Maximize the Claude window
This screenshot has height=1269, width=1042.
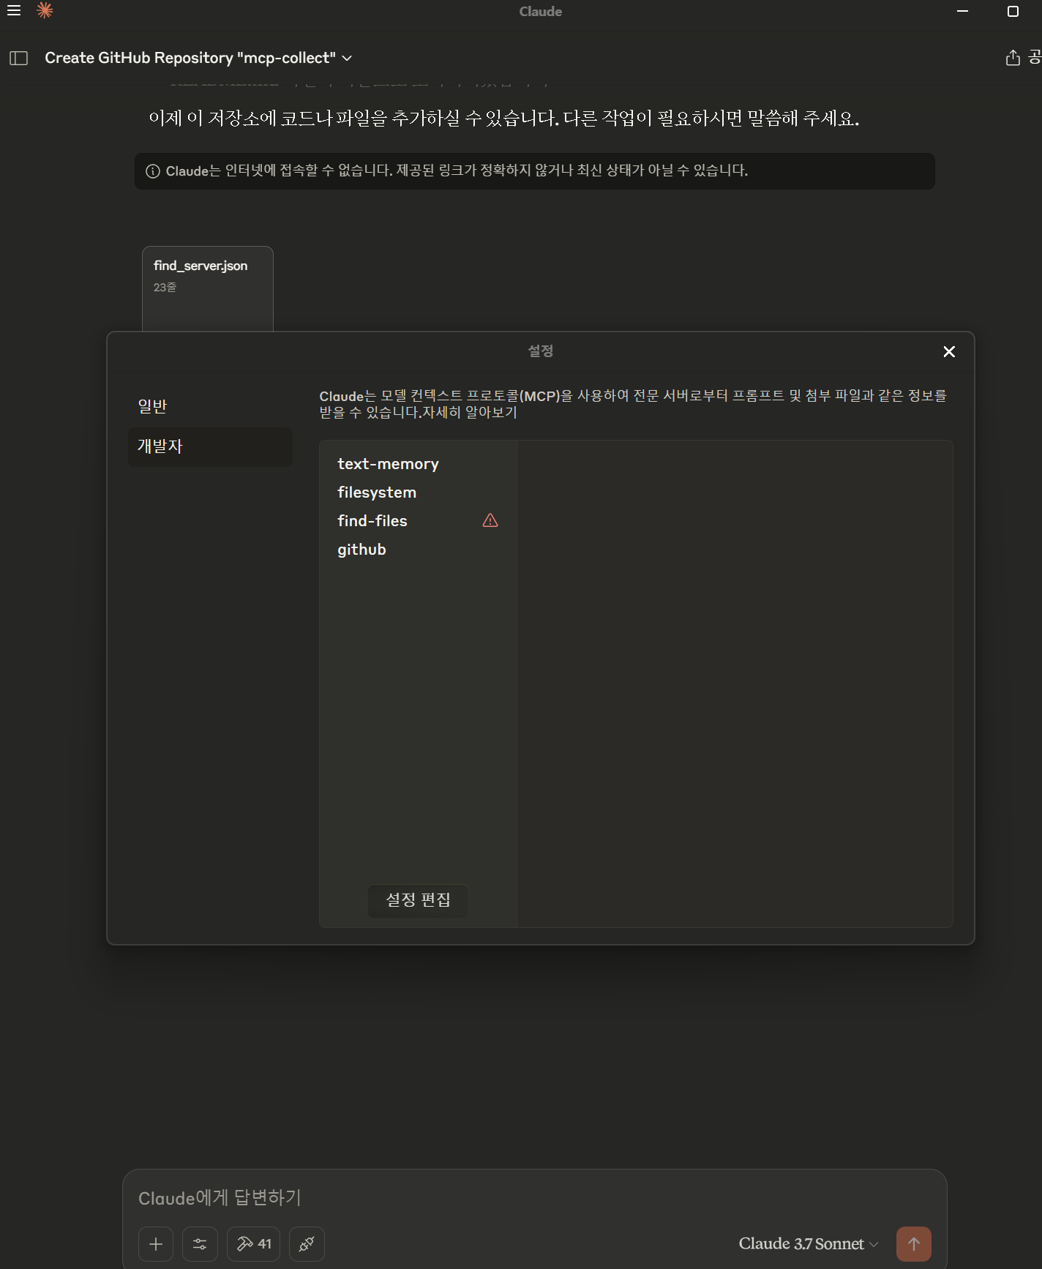point(1013,11)
